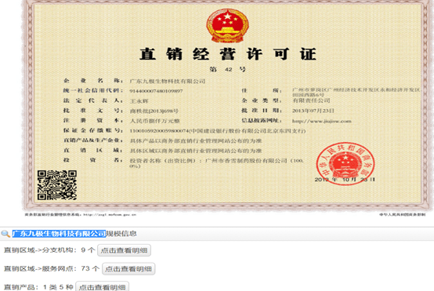The width and height of the screenshot is (434, 291).
Task: Click the mofcom.gov.cn footer URL text
Action: pos(110,214)
